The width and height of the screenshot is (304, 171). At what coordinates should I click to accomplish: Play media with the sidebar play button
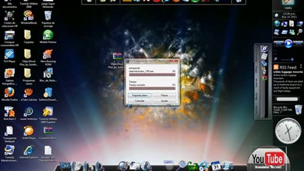(x=288, y=43)
